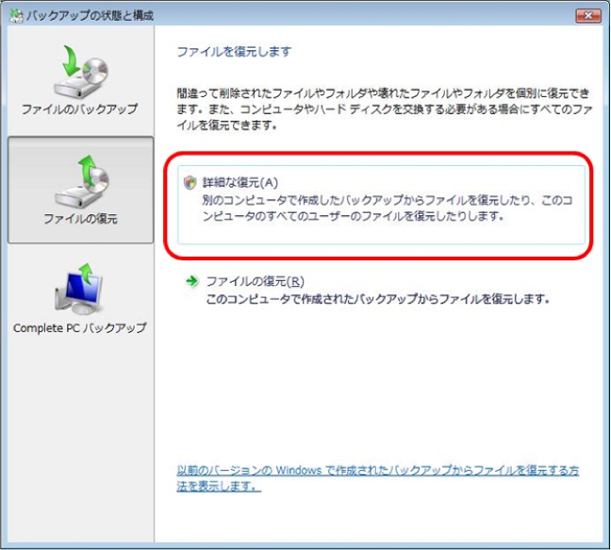Select the ファイルの復元 sidebar label

pyautogui.click(x=80, y=220)
